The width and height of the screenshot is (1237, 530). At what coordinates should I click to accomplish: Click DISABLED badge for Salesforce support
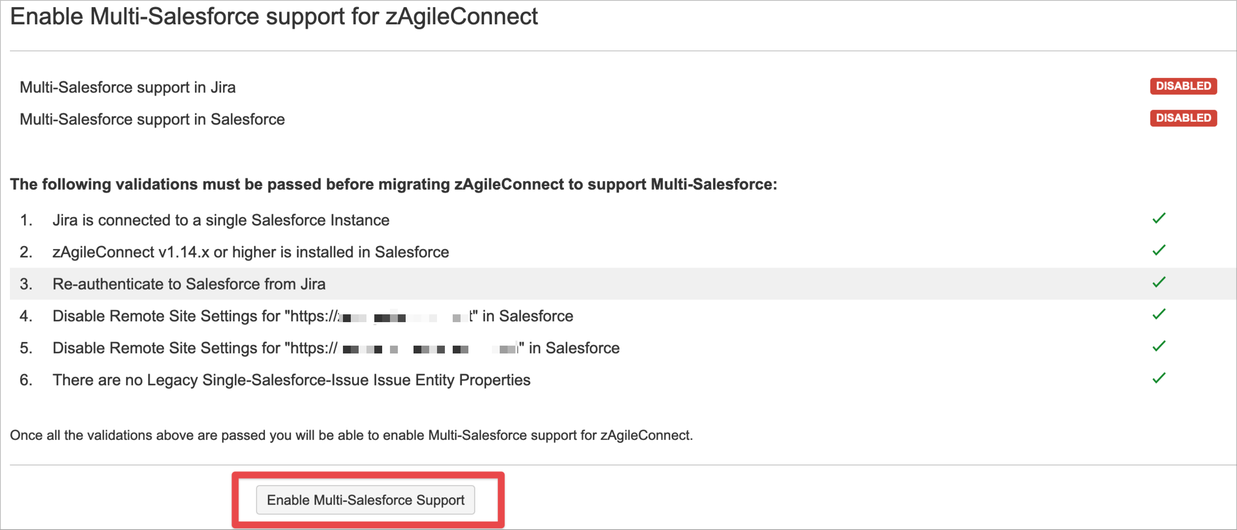1183,118
